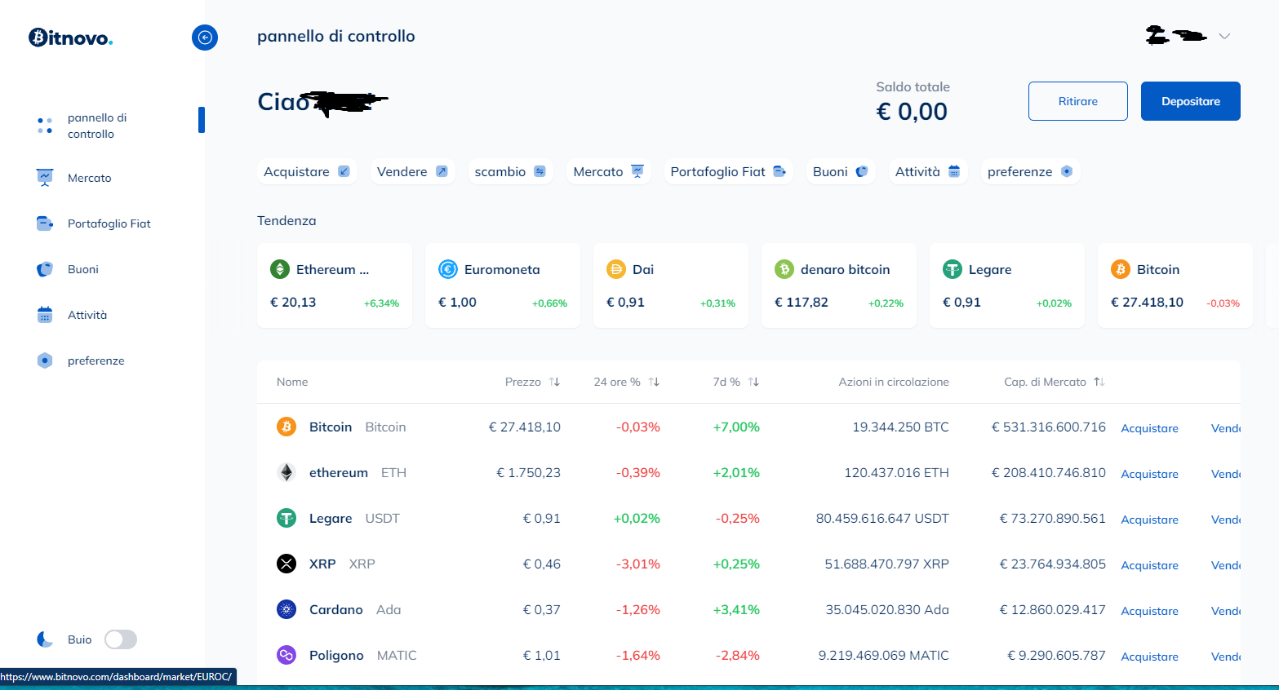Open the Ethereum trending card
Image resolution: width=1279 pixels, height=690 pixels.
click(x=334, y=285)
